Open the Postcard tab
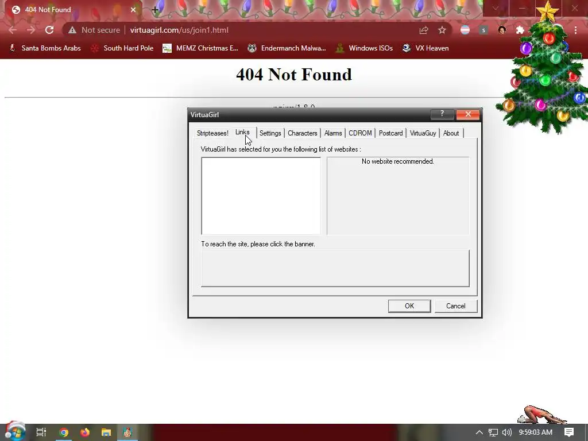 390,133
